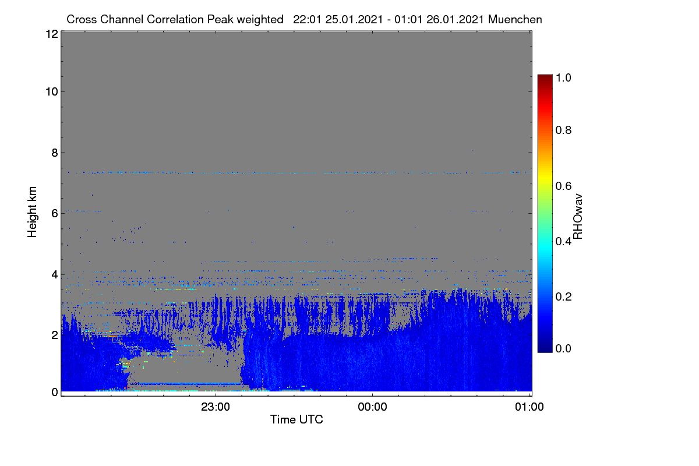Click the 'Time UTC' x-axis label

tap(296, 419)
